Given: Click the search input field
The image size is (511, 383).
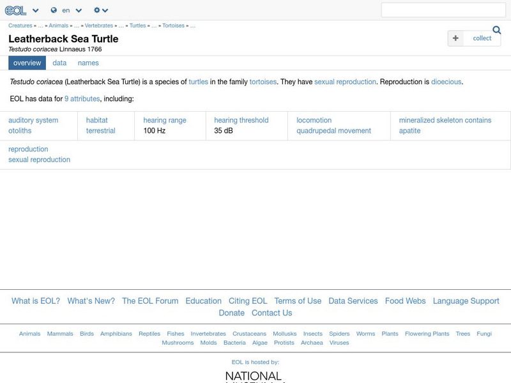Looking at the screenshot, I should (x=443, y=10).
